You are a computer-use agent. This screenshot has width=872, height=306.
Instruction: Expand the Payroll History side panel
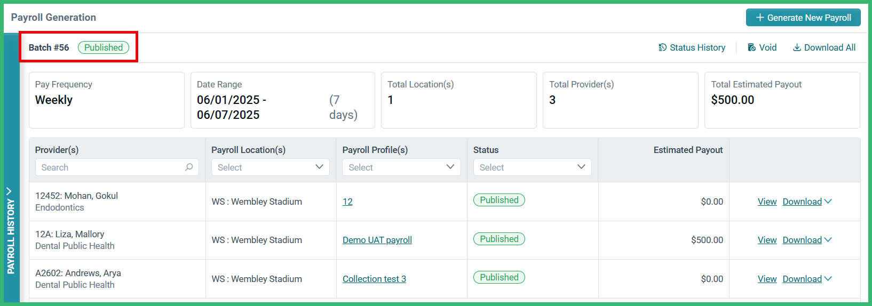[x=11, y=230]
